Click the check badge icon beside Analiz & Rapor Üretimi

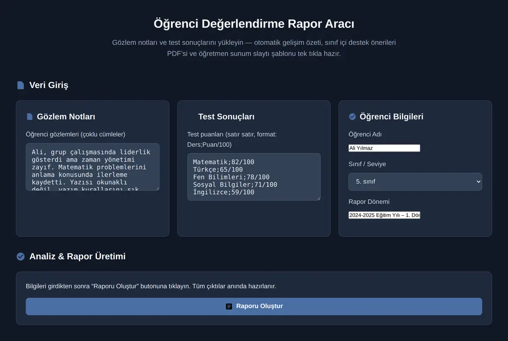[20, 256]
